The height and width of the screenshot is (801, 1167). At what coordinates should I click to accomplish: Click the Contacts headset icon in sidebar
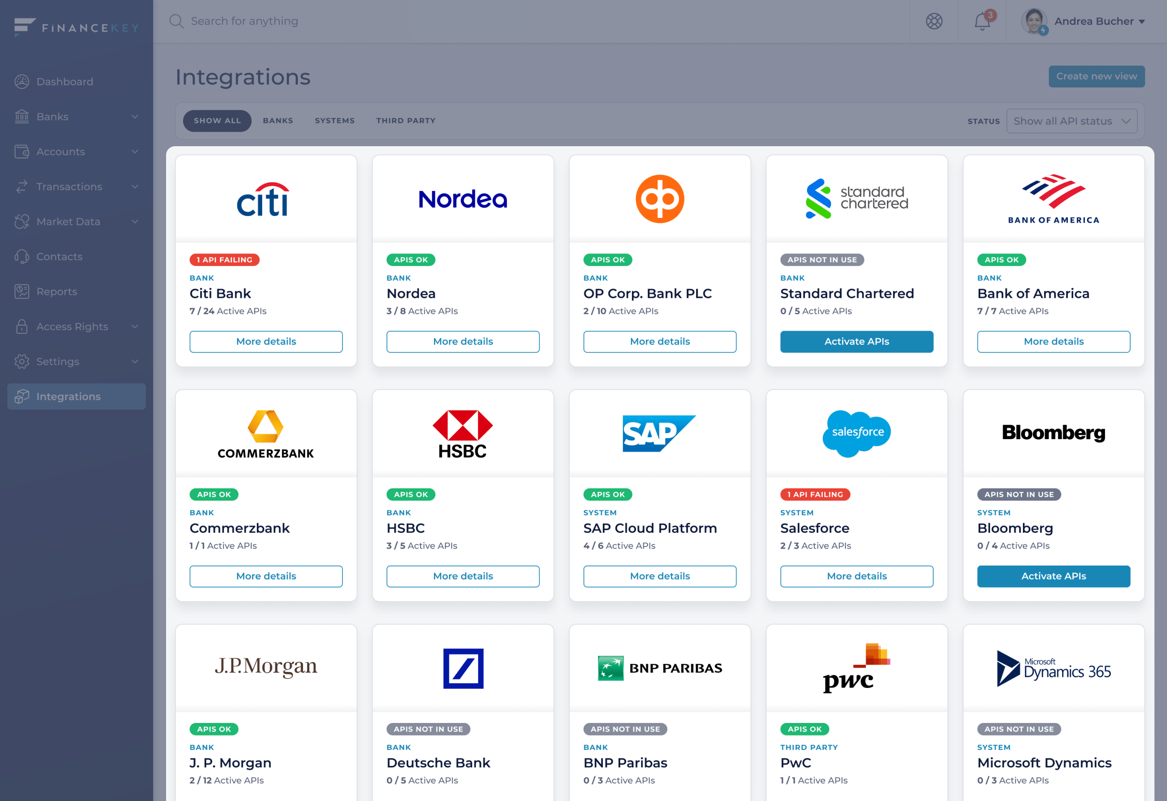pyautogui.click(x=22, y=257)
